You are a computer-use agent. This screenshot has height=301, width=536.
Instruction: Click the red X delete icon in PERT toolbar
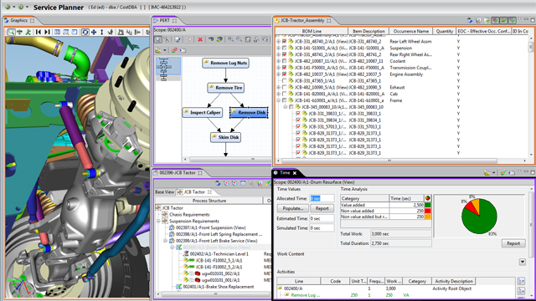click(x=200, y=39)
